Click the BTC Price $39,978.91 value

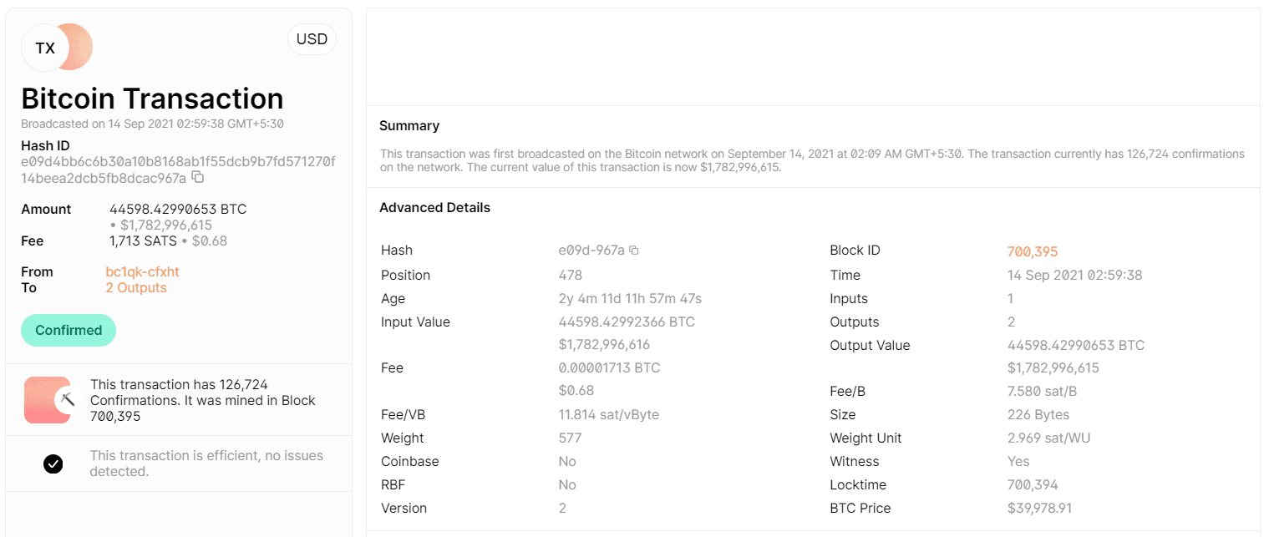(1042, 508)
